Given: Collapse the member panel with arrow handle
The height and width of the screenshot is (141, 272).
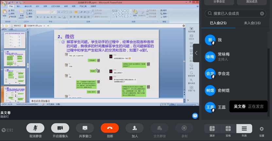Looking at the screenshot, I should tap(196, 53).
